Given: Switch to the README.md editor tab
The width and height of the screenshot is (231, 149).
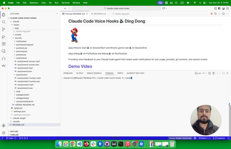Looking at the screenshot, I should coord(100,14).
